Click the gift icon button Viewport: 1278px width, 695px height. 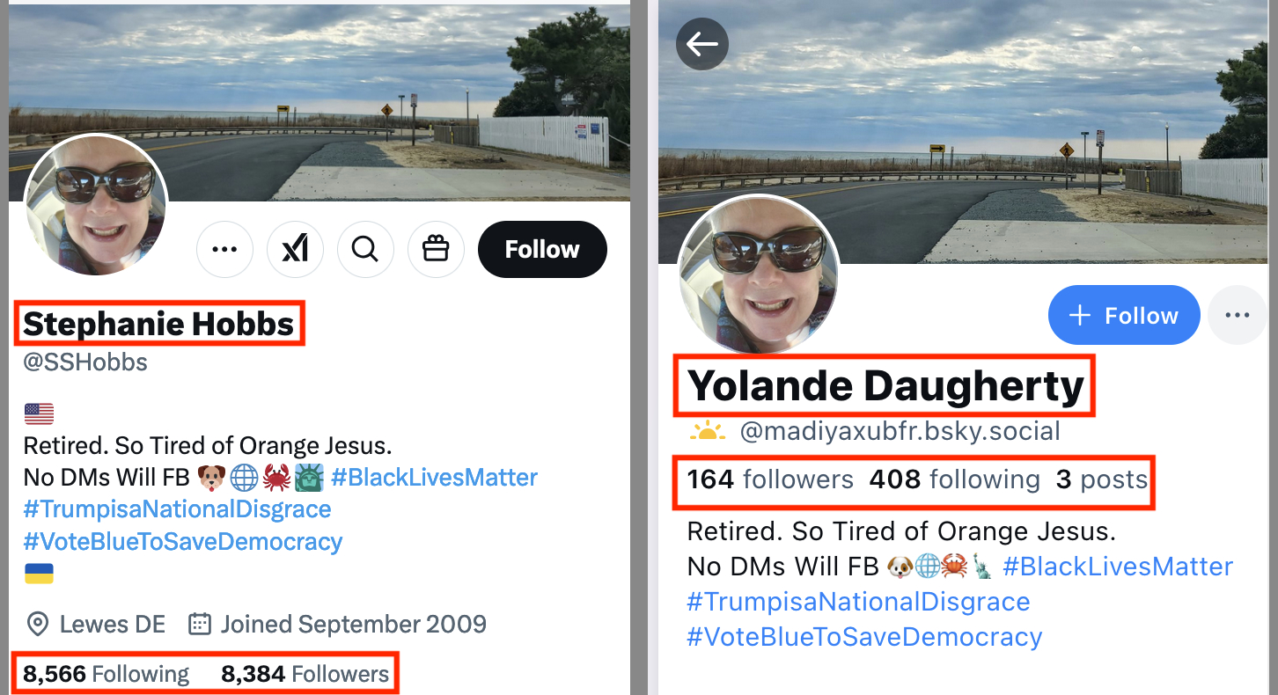[436, 250]
